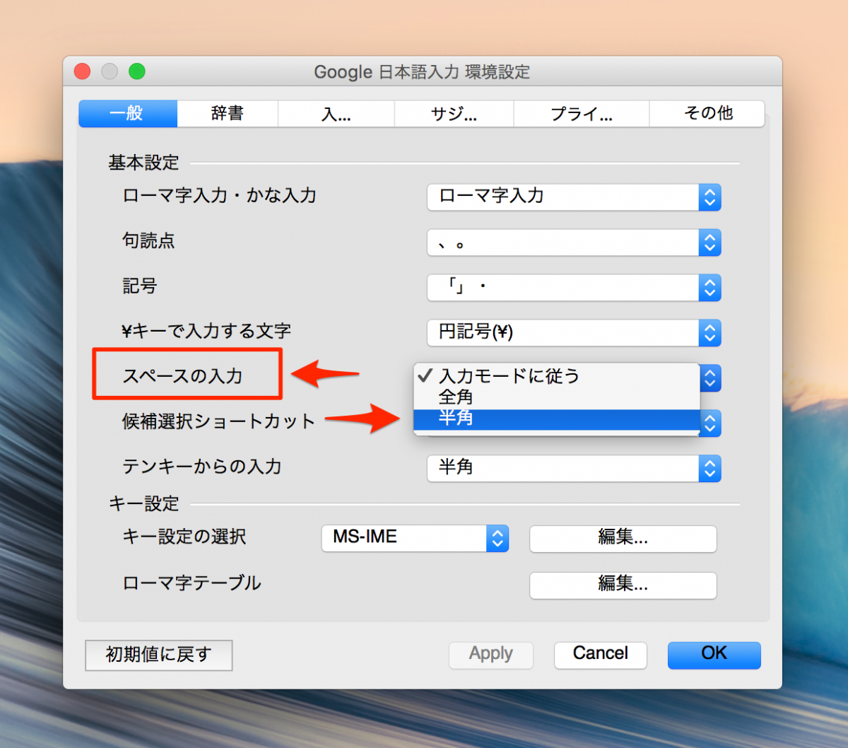The width and height of the screenshot is (848, 748).
Task: Select the checked 入力モードに従う option
Action: click(556, 377)
